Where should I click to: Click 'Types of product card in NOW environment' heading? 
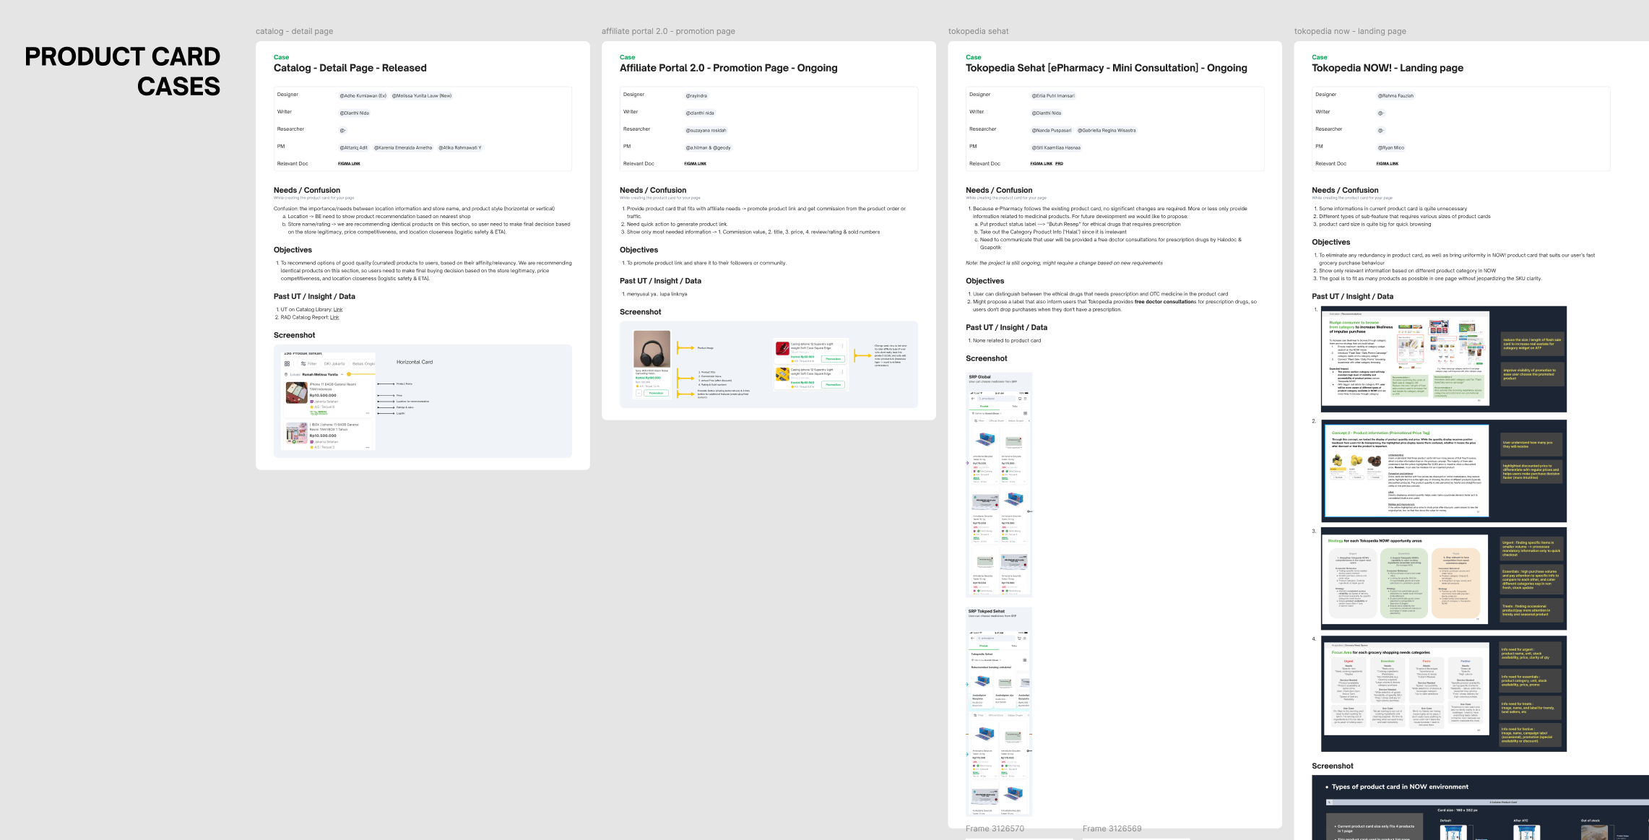point(1399,787)
